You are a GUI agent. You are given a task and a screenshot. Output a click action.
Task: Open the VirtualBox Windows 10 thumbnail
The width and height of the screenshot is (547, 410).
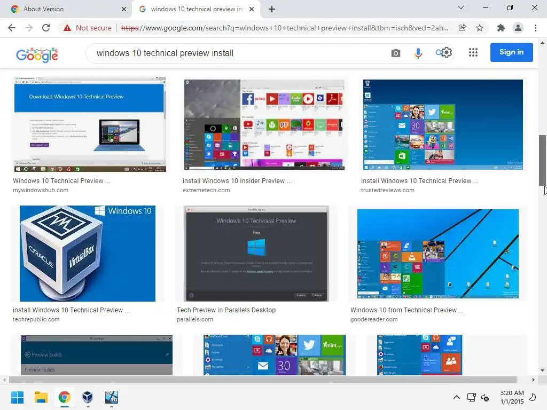tap(88, 254)
